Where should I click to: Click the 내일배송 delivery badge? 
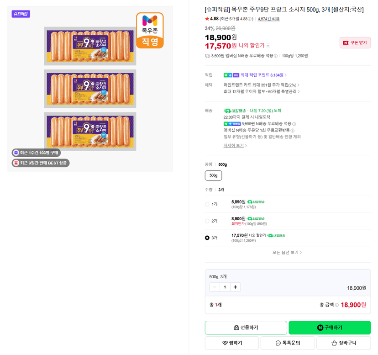tap(235, 111)
